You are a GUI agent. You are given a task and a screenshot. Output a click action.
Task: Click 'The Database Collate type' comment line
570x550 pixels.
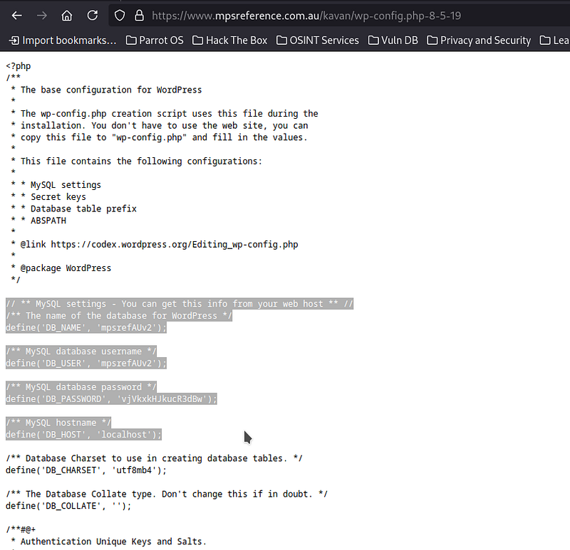[167, 494]
